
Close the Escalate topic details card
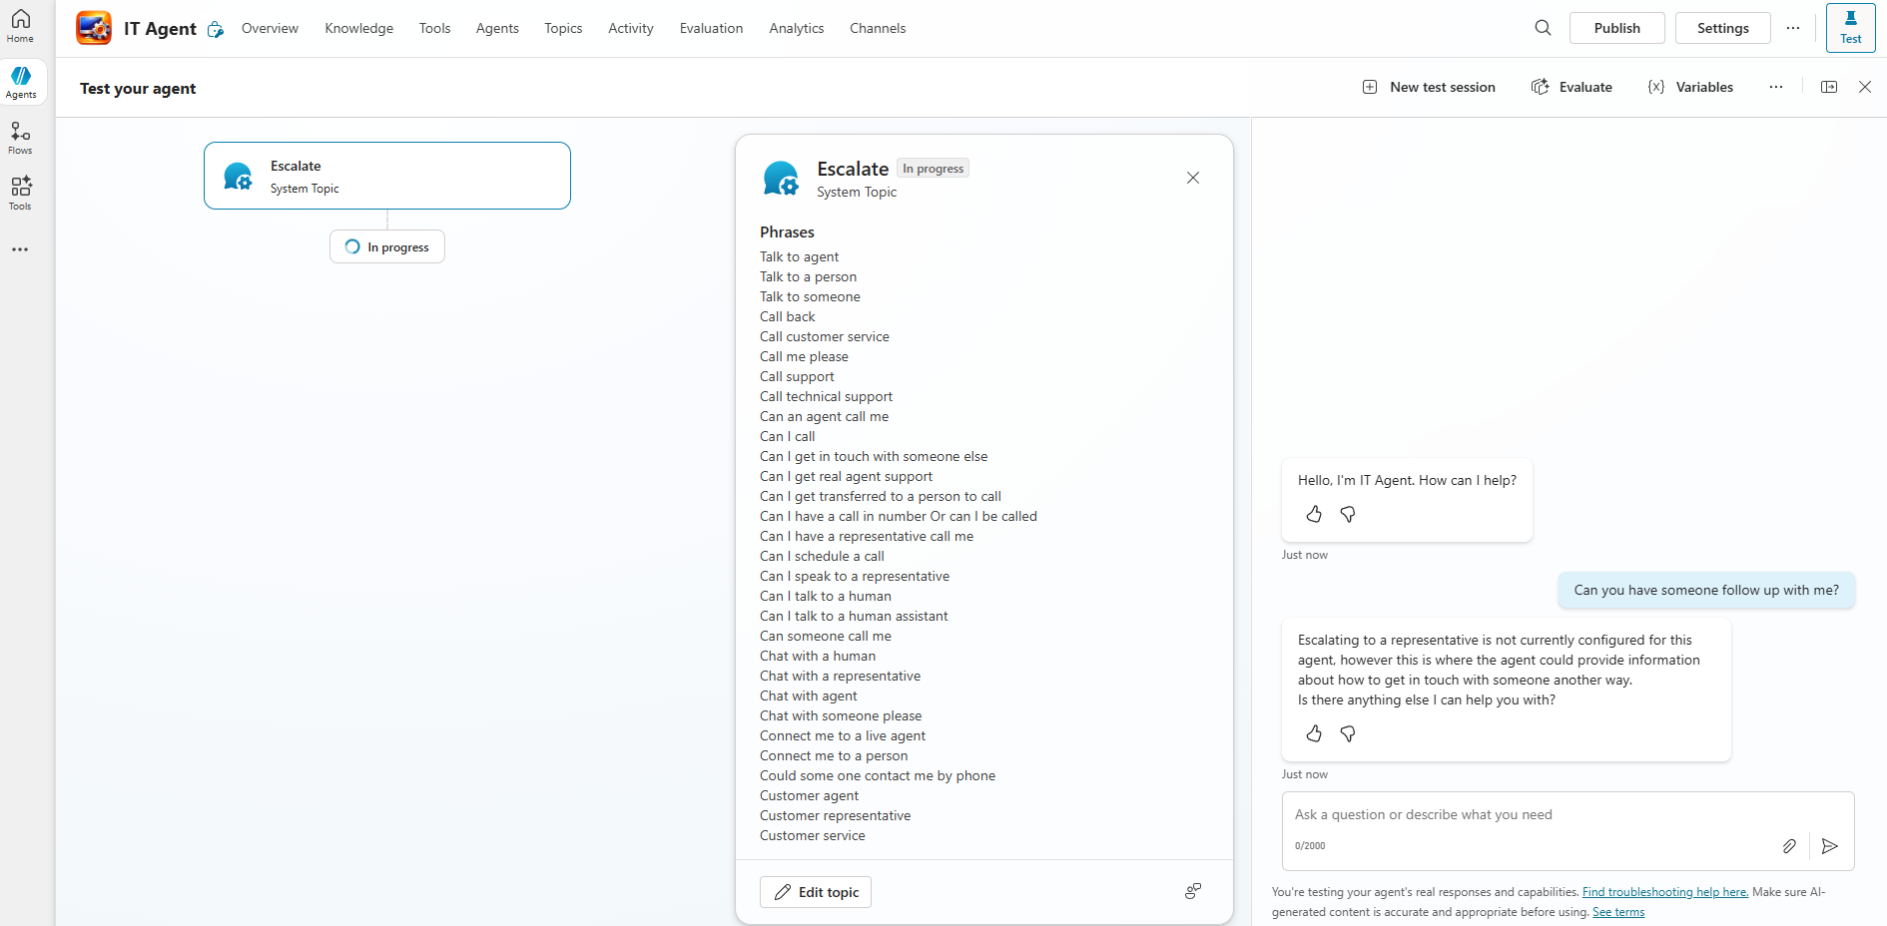[x=1193, y=178]
